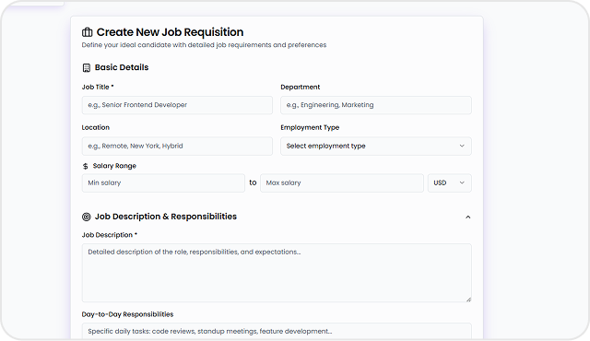Screen dimensions: 590x341
Task: Click the briefcase icon beside Create New Job Requisition
Action: 87,32
